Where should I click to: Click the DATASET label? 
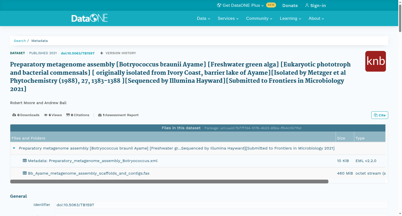click(17, 53)
